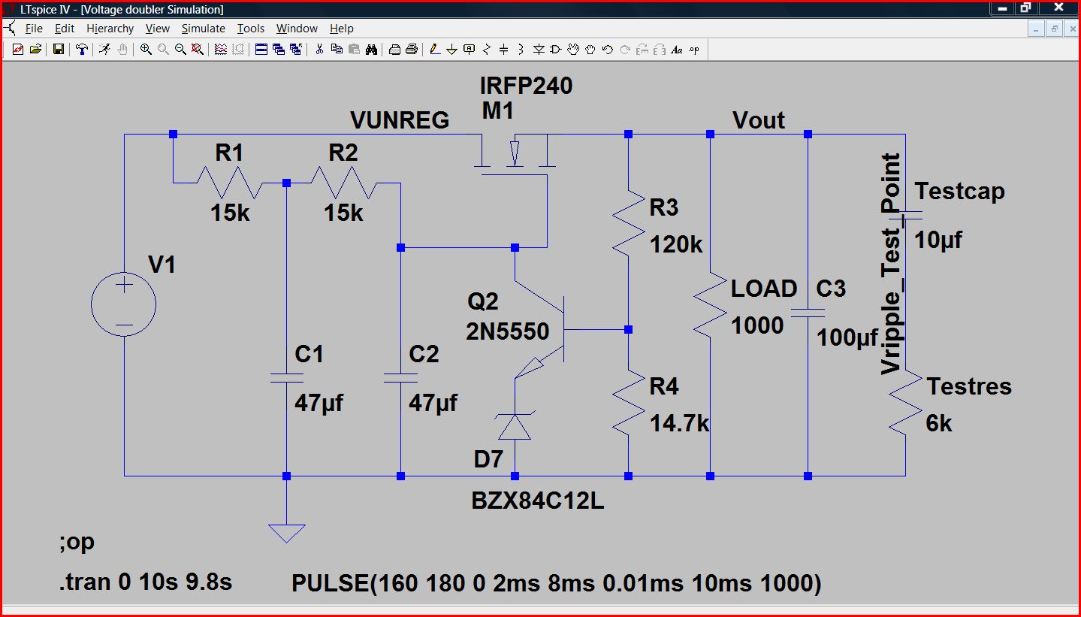Open the Edit menu

[65, 29]
